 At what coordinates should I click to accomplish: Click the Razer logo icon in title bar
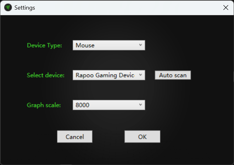[8, 7]
